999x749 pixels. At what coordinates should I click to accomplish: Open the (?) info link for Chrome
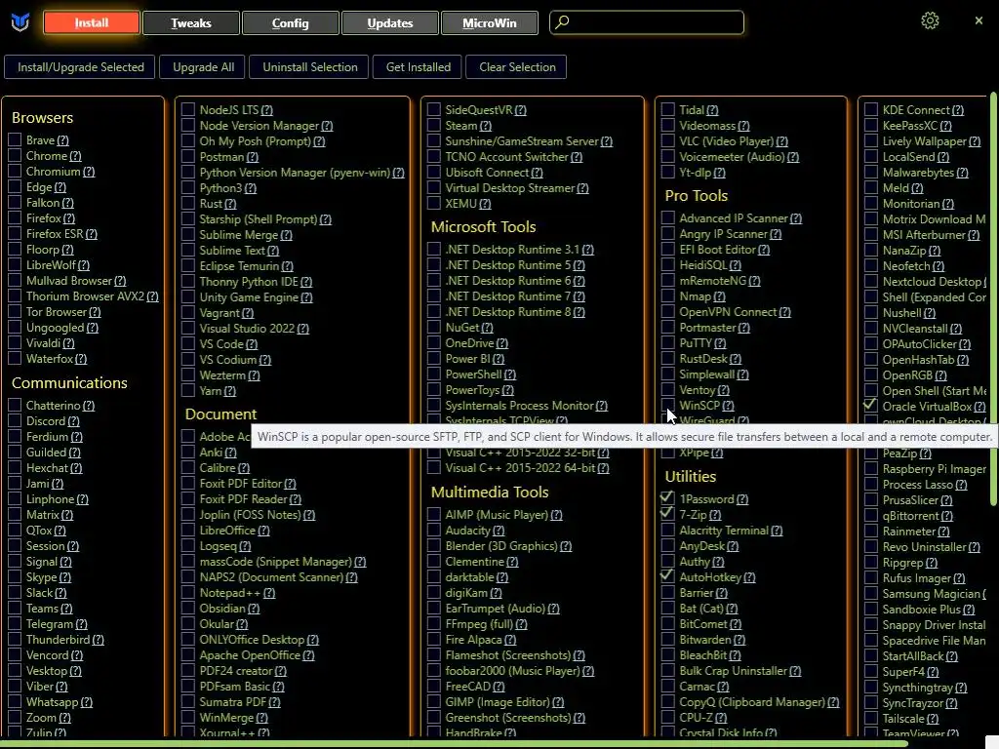pos(75,156)
